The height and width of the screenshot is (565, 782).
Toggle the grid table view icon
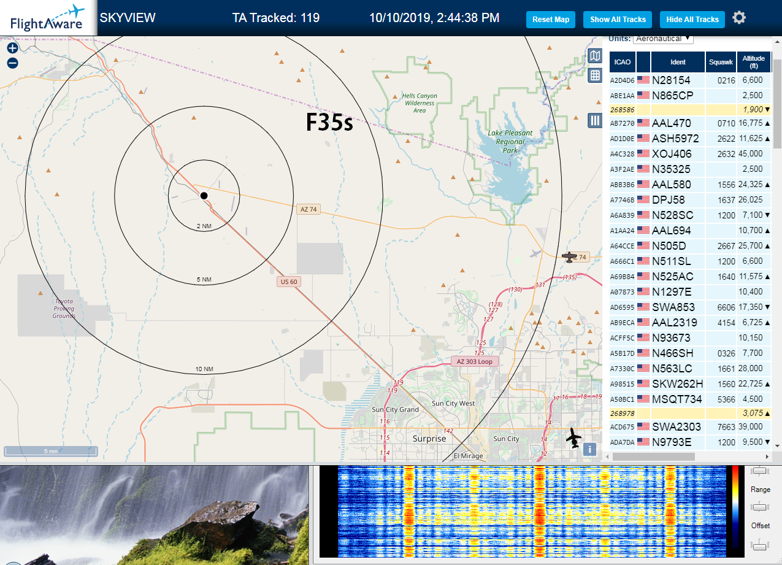(594, 75)
